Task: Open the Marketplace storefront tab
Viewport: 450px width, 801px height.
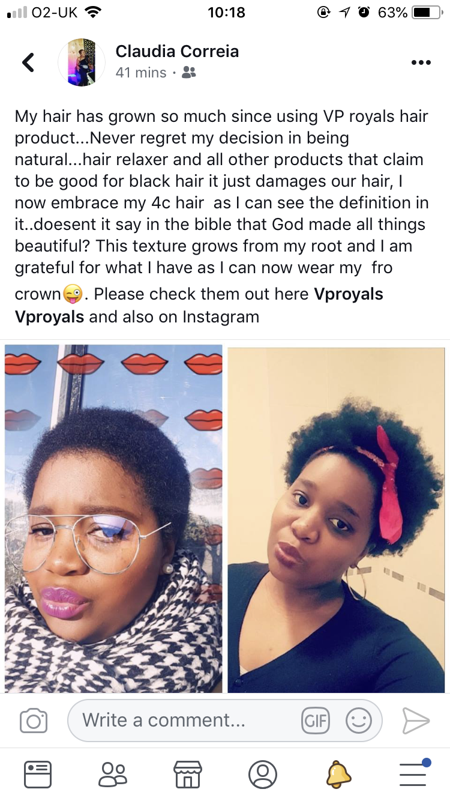Action: (x=187, y=775)
